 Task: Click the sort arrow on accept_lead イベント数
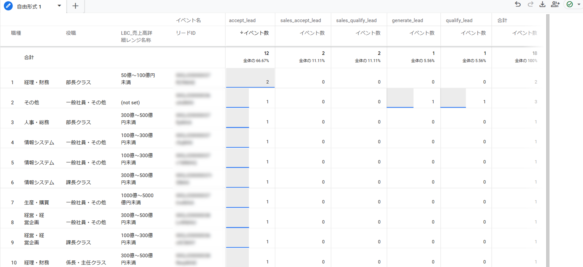click(x=241, y=33)
